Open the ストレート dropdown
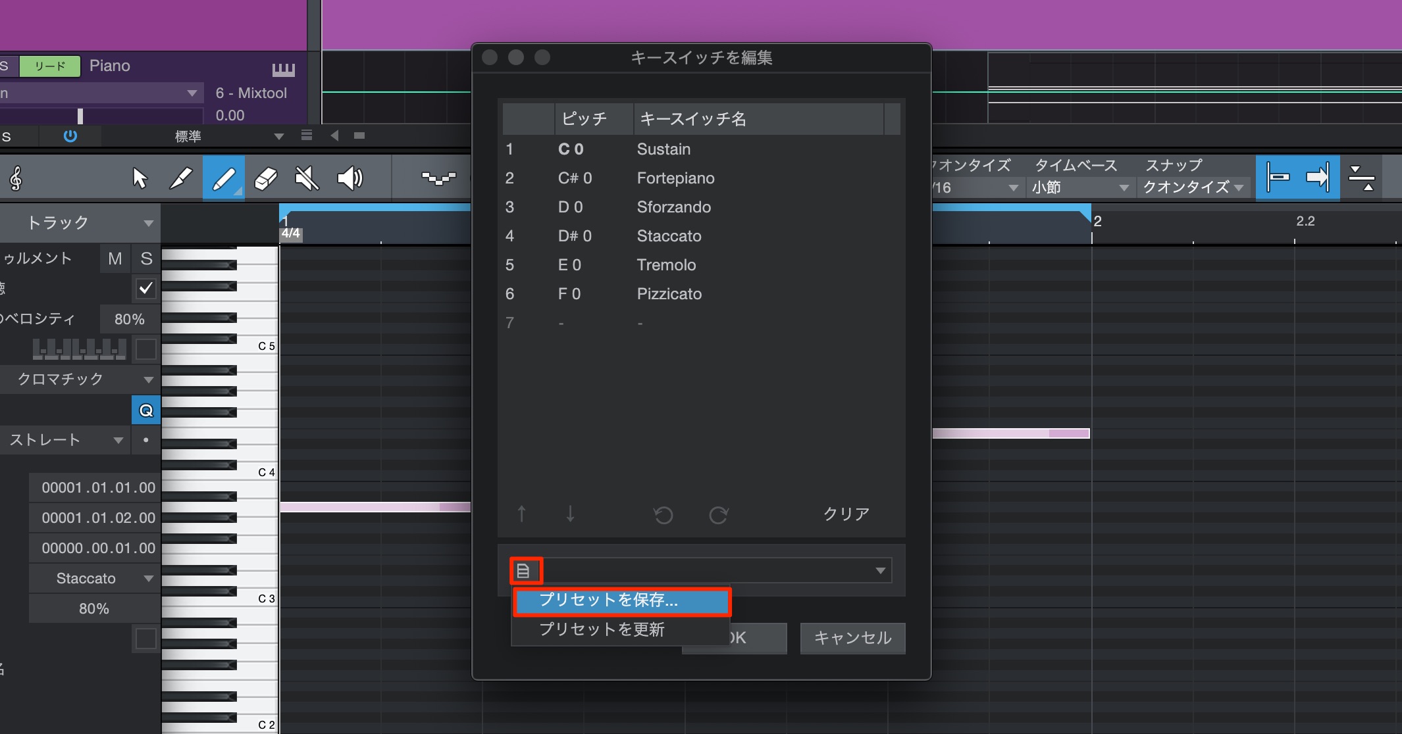The width and height of the screenshot is (1402, 734). [65, 440]
